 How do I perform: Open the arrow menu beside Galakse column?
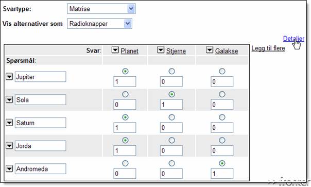(210, 49)
